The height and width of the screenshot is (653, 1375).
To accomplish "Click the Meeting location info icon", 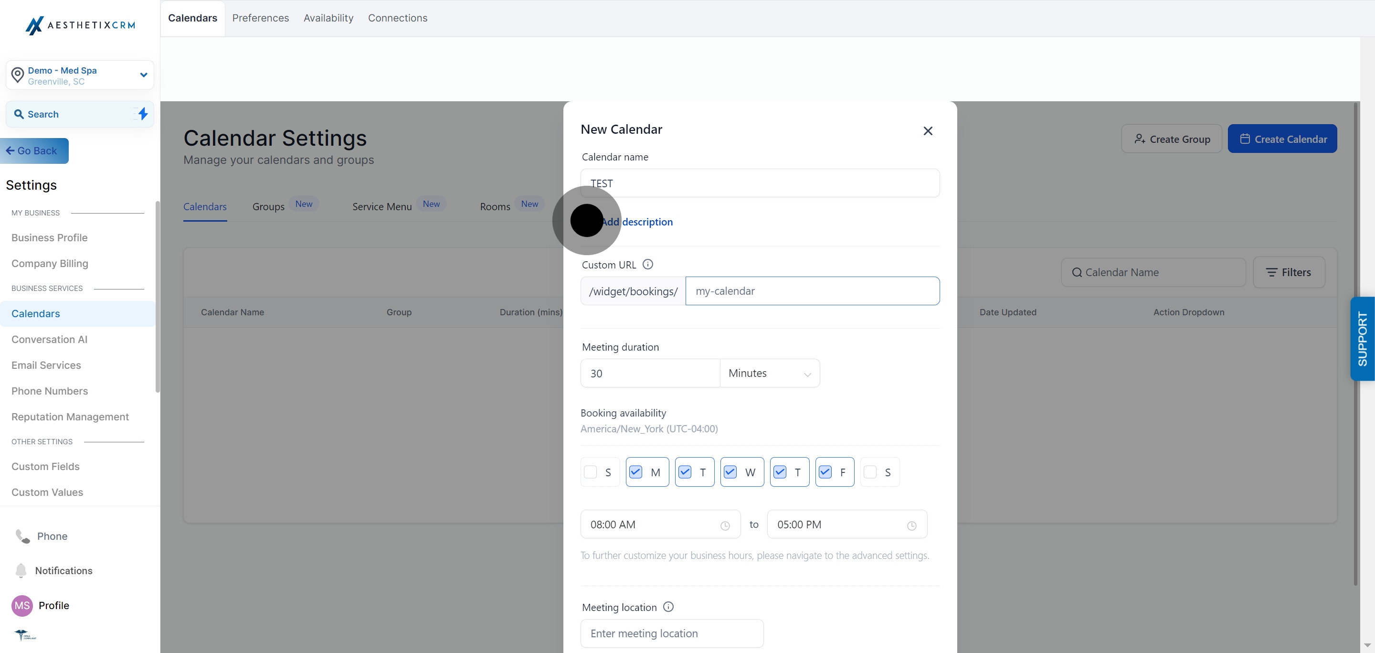I will pos(668,607).
